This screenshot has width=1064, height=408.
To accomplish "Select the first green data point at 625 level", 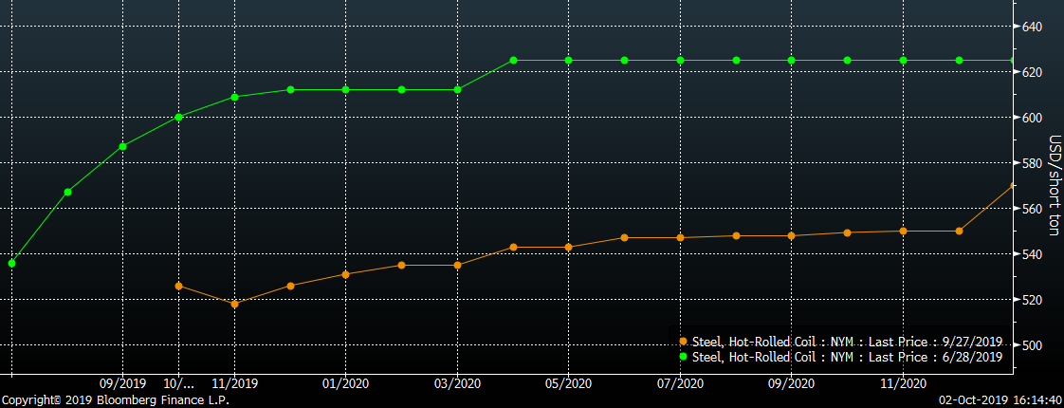I will point(513,61).
